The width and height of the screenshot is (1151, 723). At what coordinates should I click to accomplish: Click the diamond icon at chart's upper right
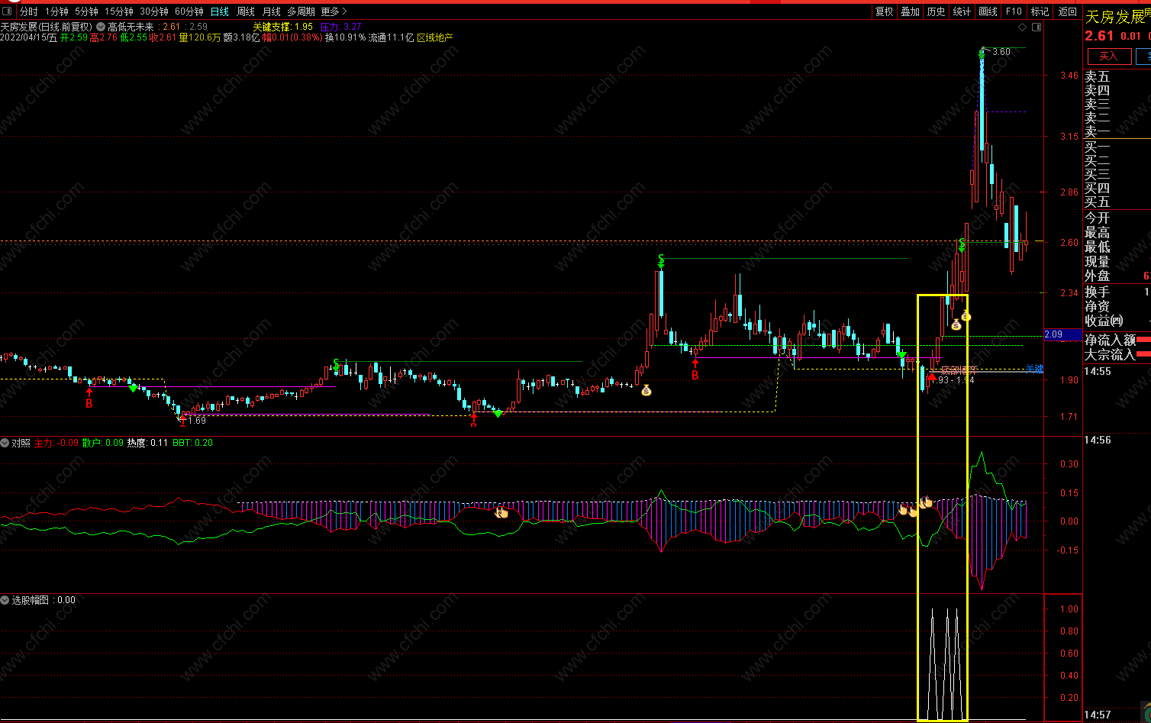[1023, 27]
